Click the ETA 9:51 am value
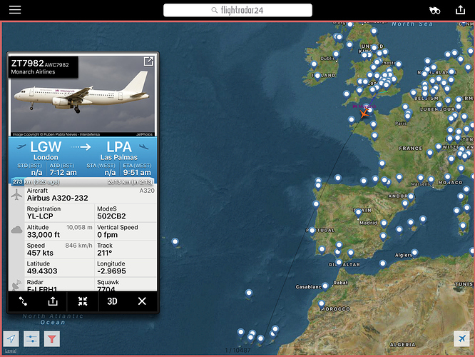Image resolution: width=475 pixels, height=357 pixels. tap(137, 173)
